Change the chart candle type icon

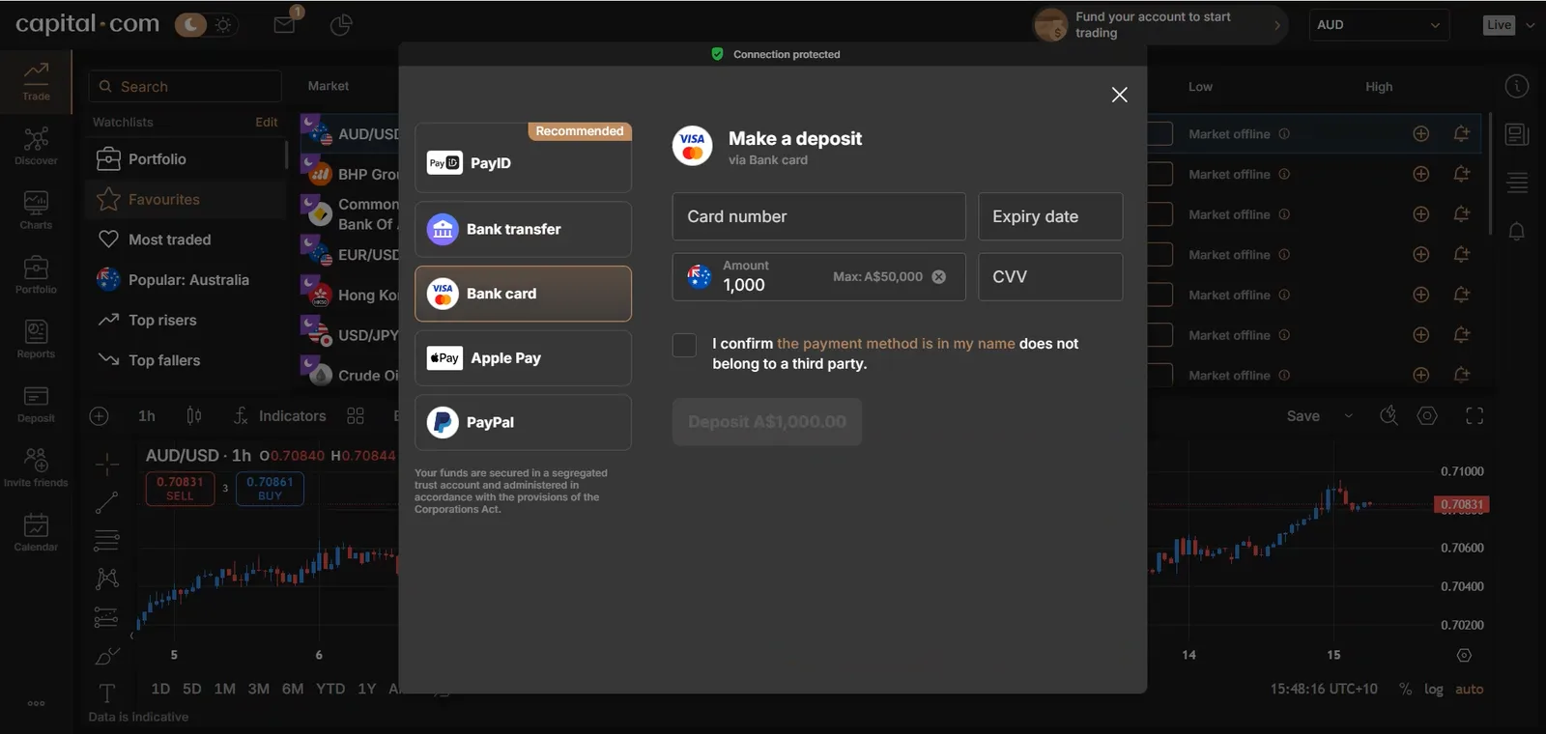point(194,416)
